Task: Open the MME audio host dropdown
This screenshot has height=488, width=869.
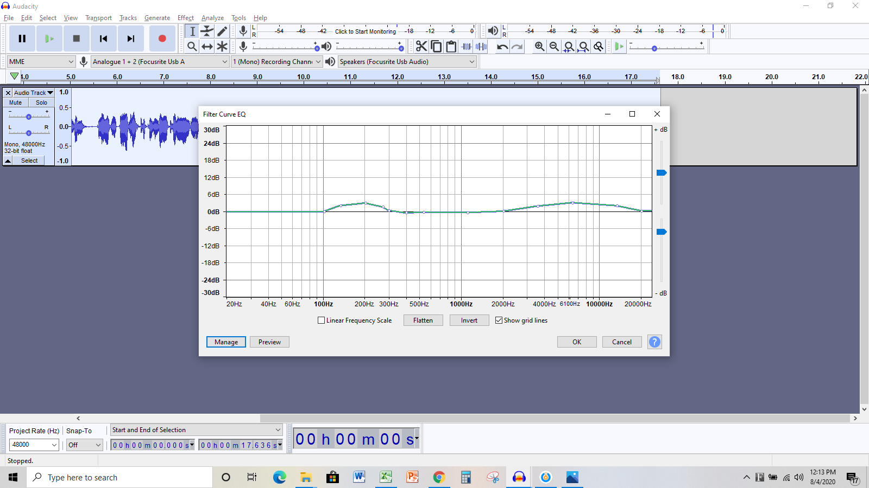Action: coord(41,62)
